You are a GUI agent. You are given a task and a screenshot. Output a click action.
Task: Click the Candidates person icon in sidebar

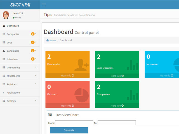click(4, 51)
